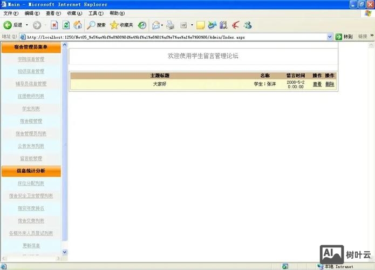
Task: Click the Research books toolbar icon
Action: click(223, 25)
